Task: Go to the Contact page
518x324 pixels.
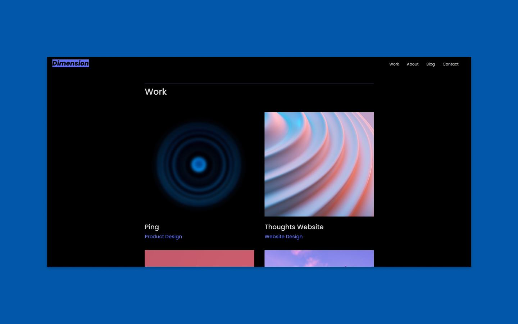Action: click(x=450, y=64)
